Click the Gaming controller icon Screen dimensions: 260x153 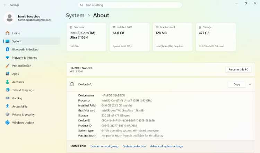tap(8, 98)
